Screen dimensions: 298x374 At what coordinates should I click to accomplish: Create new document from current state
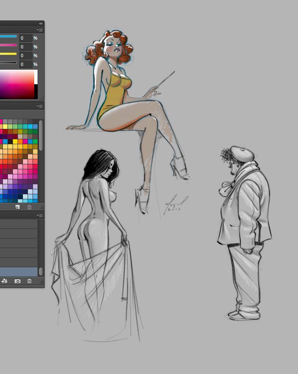(x=4, y=281)
